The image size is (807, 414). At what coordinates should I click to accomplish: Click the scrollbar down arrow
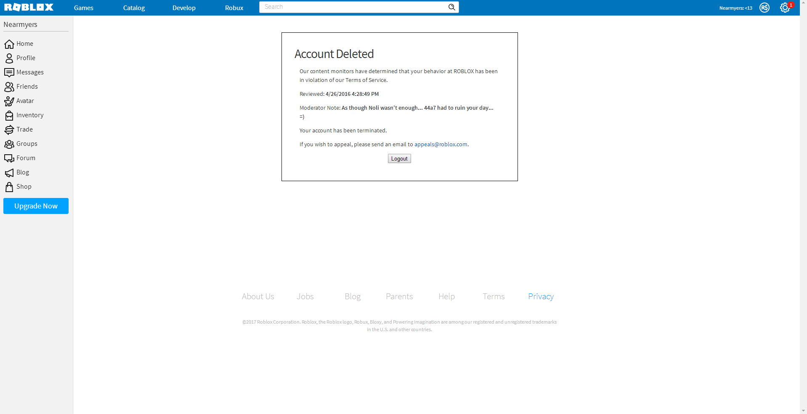click(803, 410)
